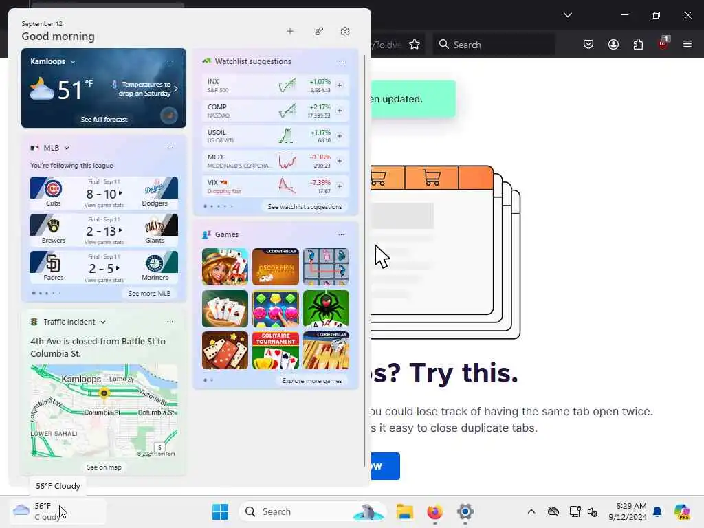Viewport: 704px width, 528px height.
Task: Click See on map link
Action: click(104, 467)
